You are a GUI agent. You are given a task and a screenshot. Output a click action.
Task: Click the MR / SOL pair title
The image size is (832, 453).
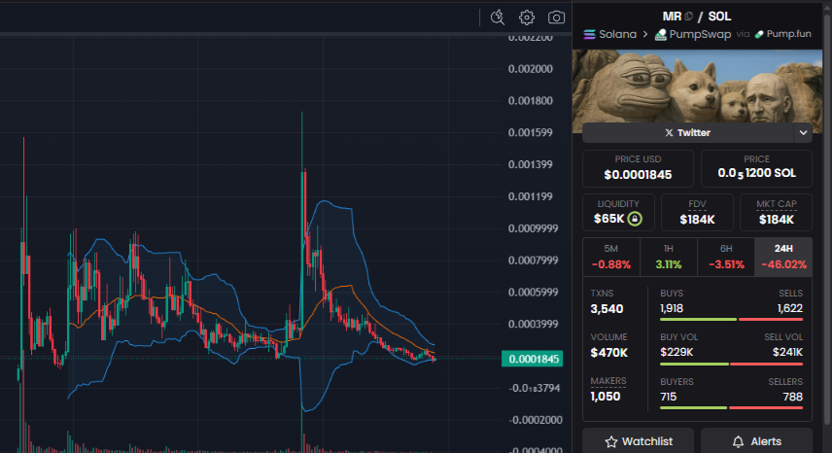(x=697, y=17)
